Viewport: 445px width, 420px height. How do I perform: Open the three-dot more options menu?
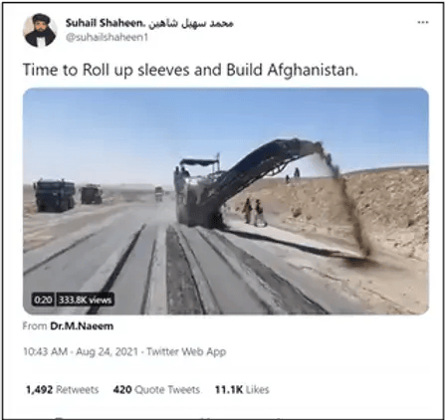[422, 23]
